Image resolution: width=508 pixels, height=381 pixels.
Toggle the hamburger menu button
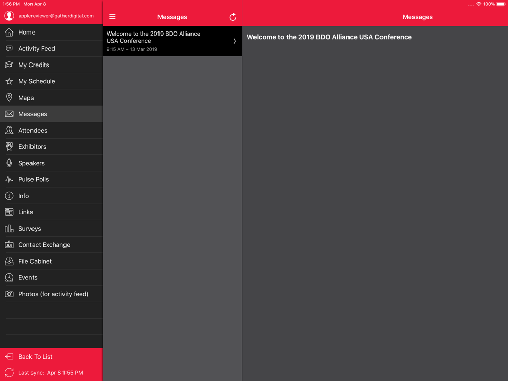click(112, 17)
